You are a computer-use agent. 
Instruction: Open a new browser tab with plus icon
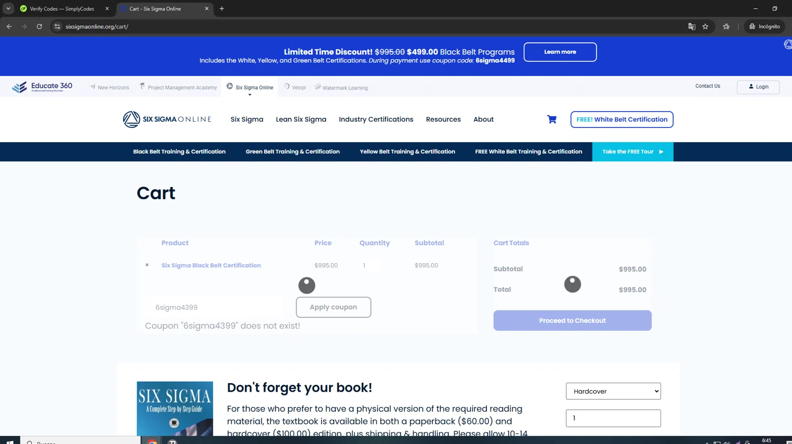coord(222,8)
